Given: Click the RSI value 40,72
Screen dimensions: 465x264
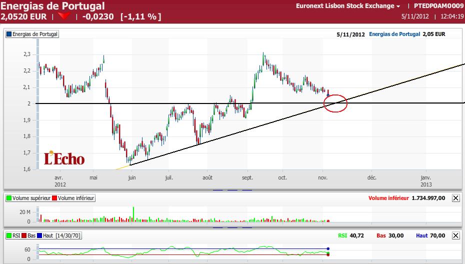Looking at the screenshot, I should click(357, 235).
